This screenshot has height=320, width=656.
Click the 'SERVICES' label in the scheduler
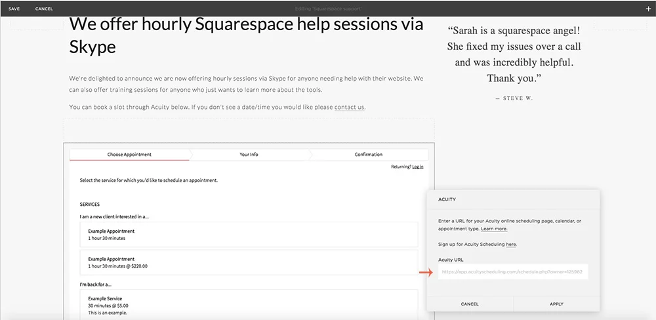(89, 205)
